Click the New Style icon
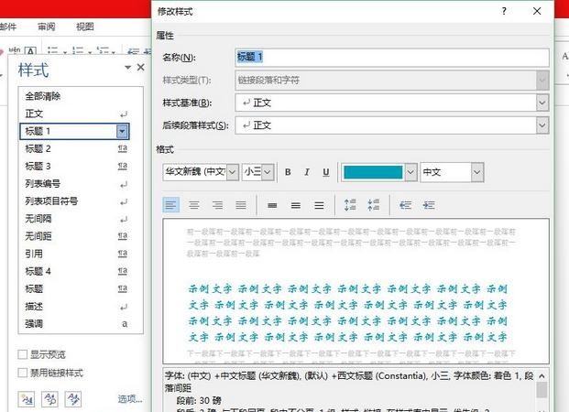569x412 pixels. [x=26, y=398]
